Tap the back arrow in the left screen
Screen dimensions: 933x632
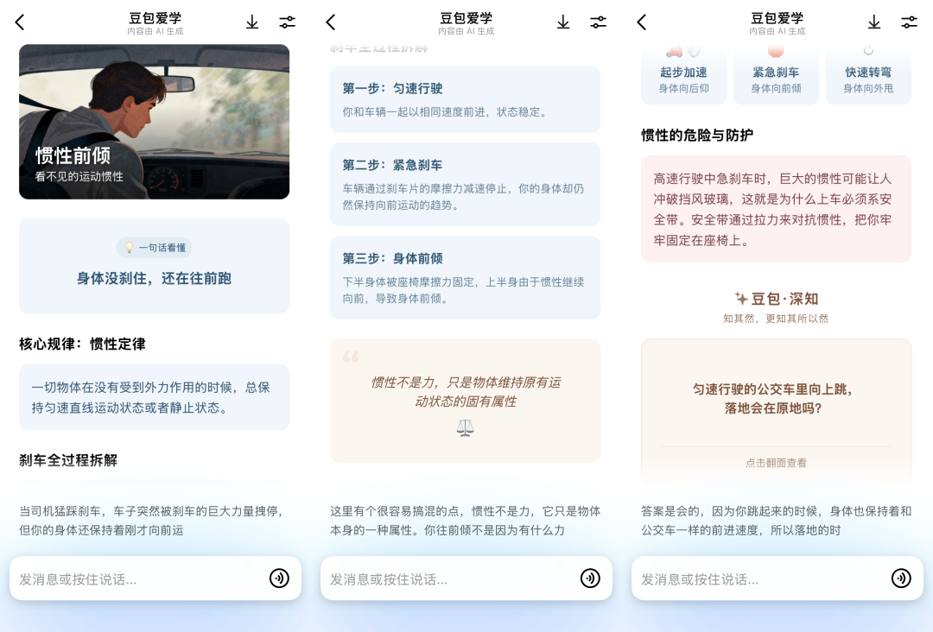tap(20, 22)
